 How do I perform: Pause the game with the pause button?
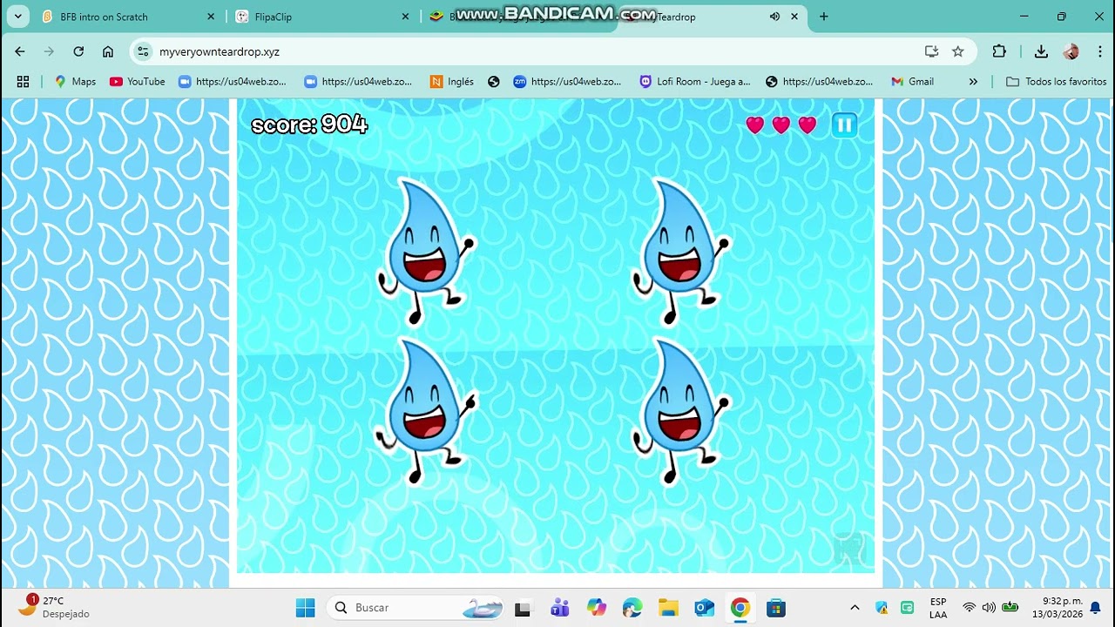pos(844,125)
